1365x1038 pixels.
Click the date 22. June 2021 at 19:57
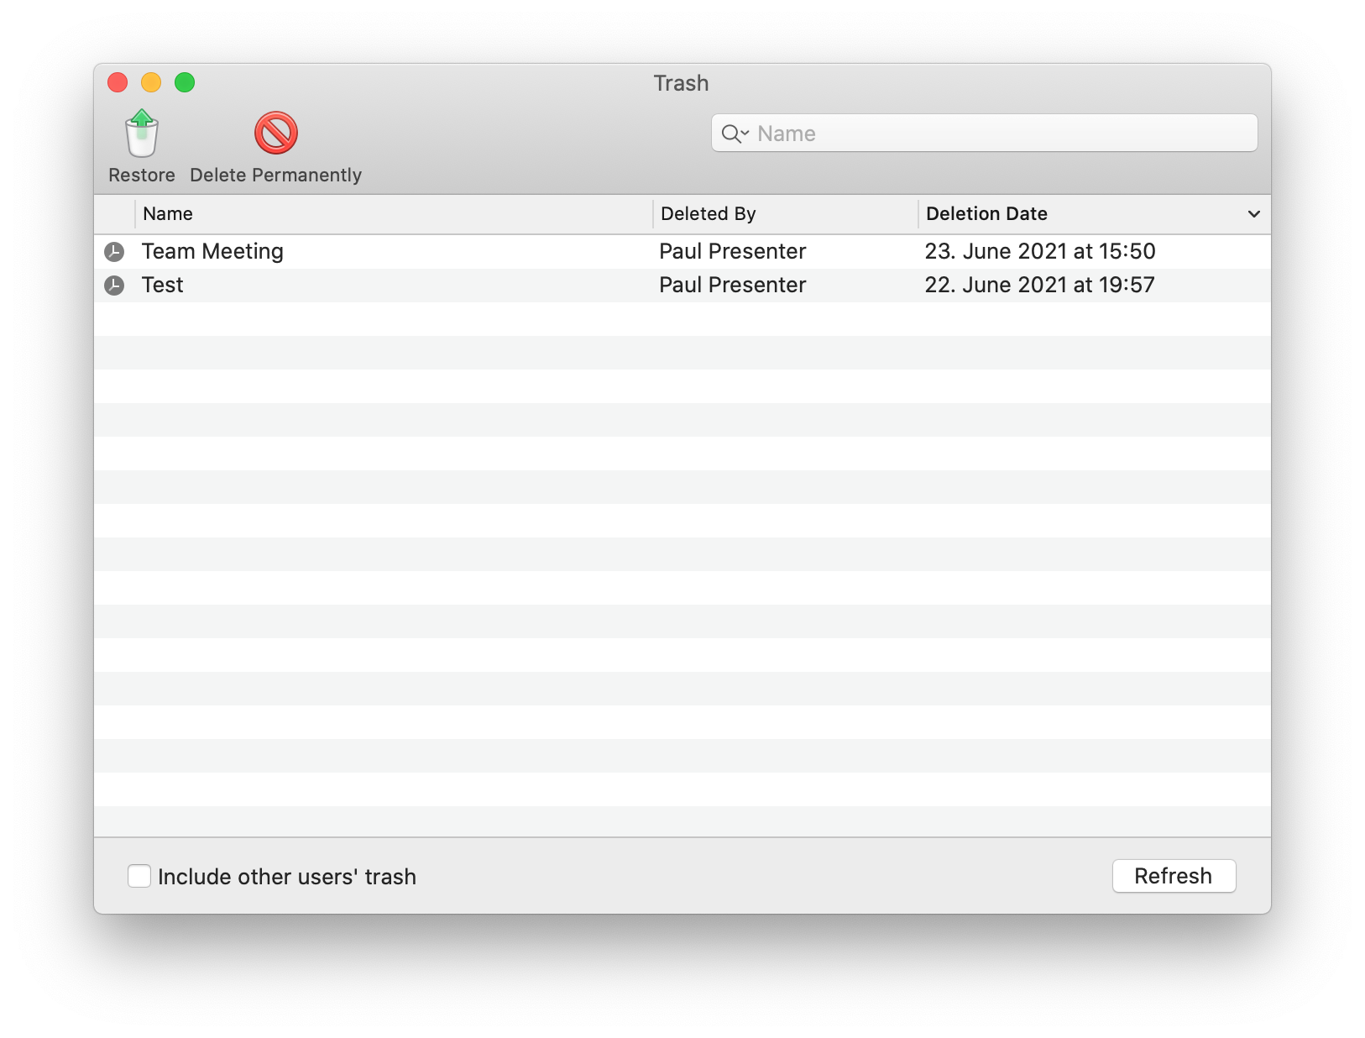point(1039,285)
